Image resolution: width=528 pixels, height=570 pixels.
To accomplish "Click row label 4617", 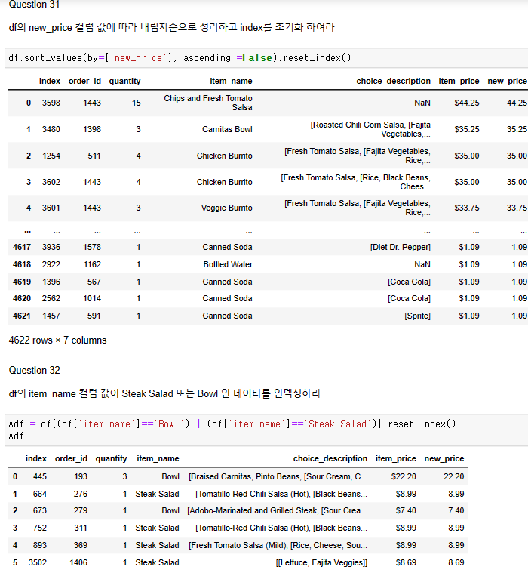I will [x=21, y=247].
